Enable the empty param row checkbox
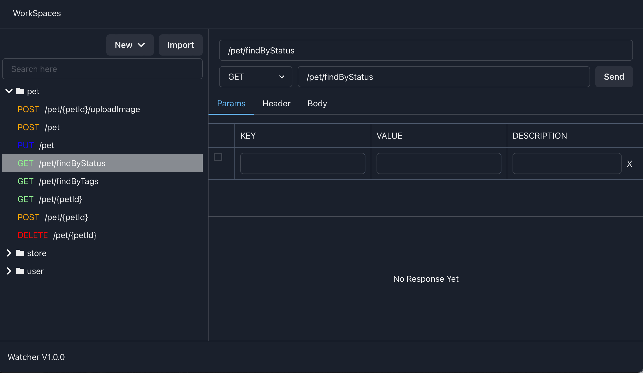 [218, 157]
